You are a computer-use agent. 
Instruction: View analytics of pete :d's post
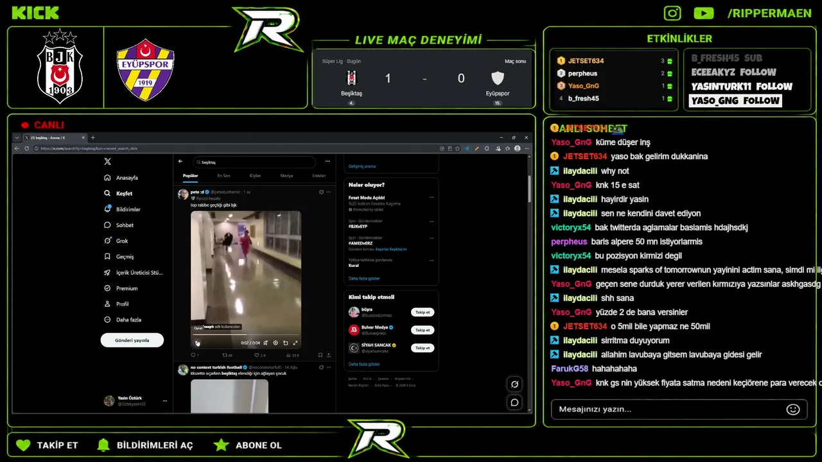(292, 355)
